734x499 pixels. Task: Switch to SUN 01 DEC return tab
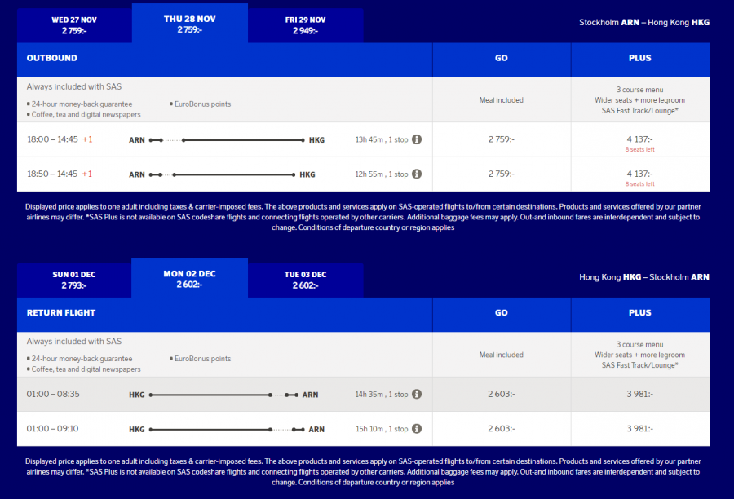pos(74,280)
